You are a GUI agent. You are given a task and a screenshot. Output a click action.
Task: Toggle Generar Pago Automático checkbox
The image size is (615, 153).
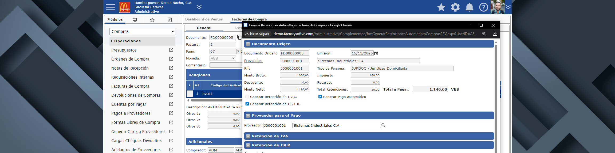pos(320,97)
